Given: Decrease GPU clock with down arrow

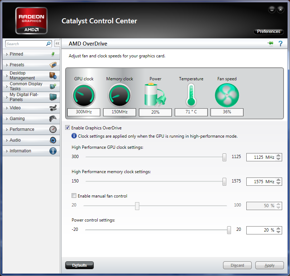Looking at the screenshot, I should coord(278,159).
